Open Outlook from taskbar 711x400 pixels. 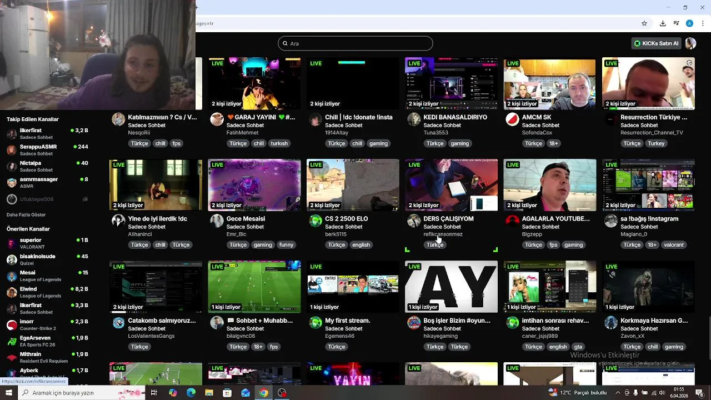pyautogui.click(x=246, y=393)
